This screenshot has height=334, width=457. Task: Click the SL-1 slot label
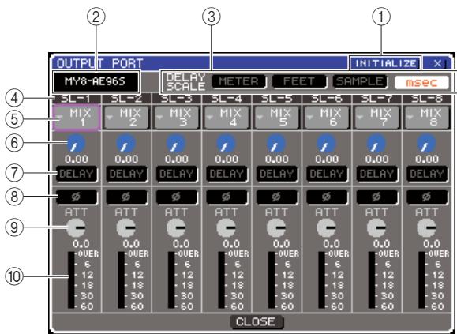[76, 99]
